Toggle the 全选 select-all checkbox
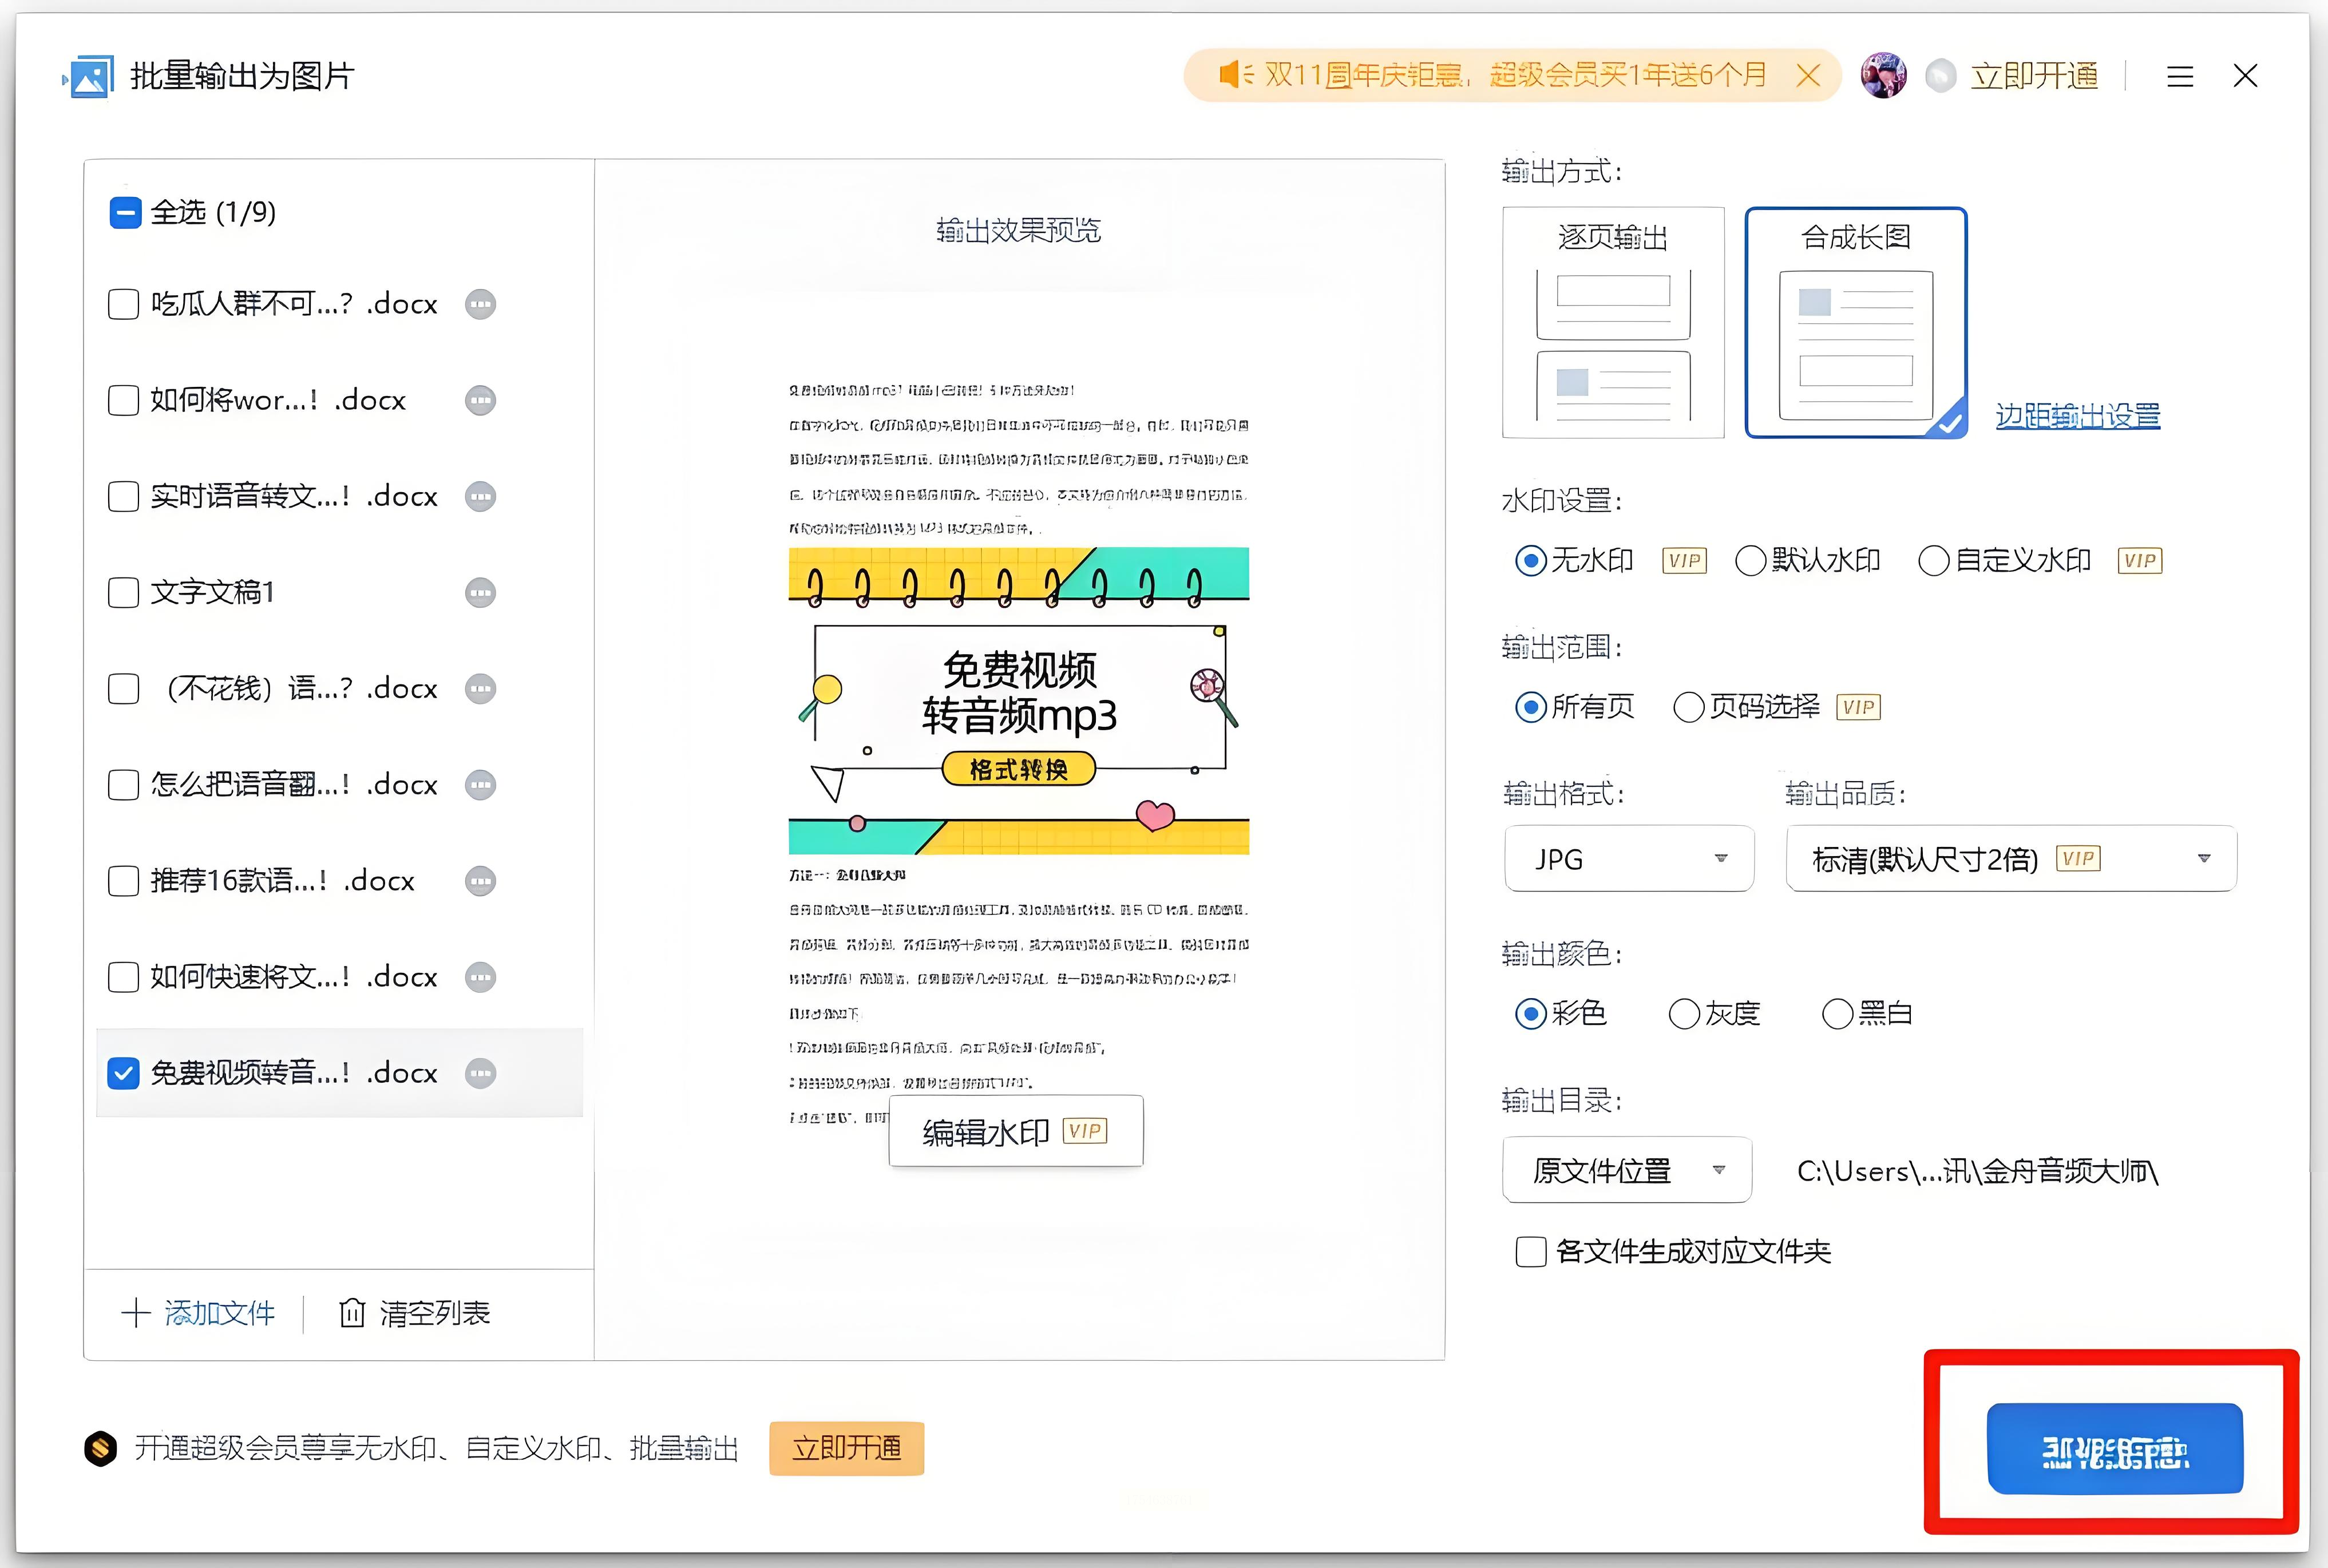Image resolution: width=2328 pixels, height=1568 pixels. pyautogui.click(x=125, y=212)
